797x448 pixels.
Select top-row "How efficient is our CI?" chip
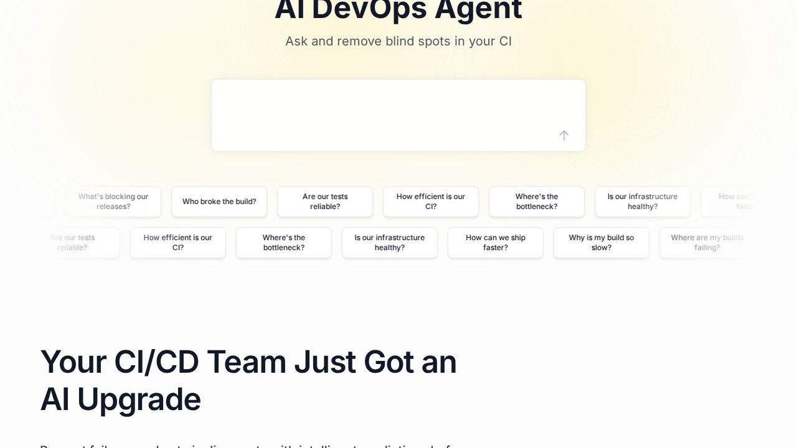click(431, 202)
